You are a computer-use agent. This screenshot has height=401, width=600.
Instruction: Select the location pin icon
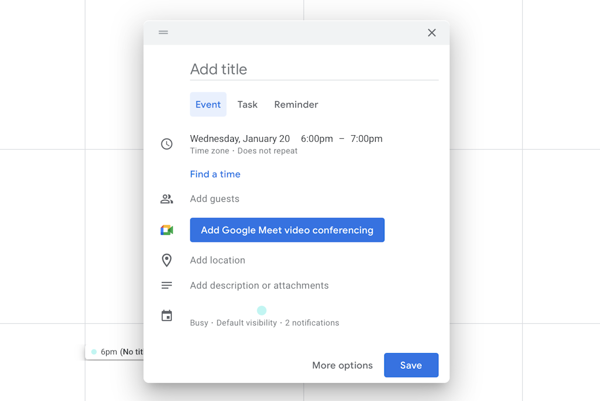click(166, 260)
